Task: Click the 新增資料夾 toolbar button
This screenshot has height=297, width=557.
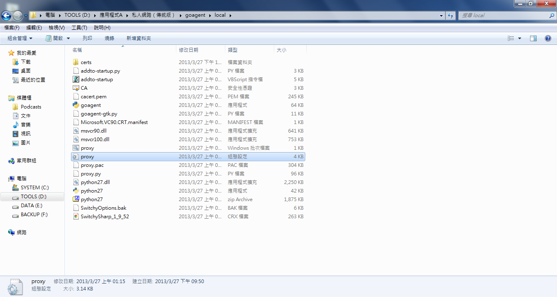Action: [x=139, y=38]
